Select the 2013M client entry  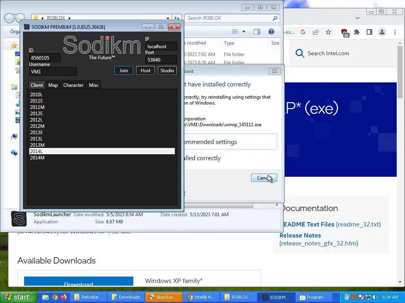tap(102, 145)
